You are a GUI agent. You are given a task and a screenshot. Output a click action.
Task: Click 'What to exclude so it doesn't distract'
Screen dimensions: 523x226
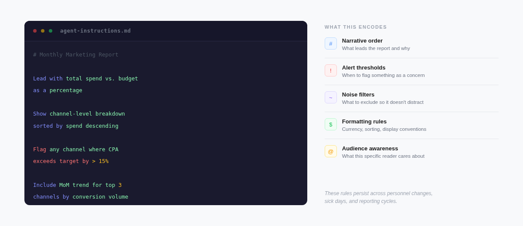[x=383, y=102]
